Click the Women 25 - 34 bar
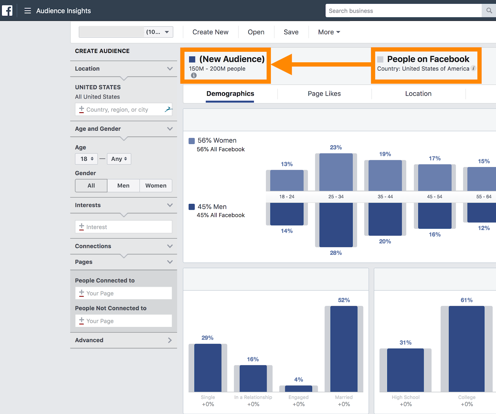496x414 pixels. coord(336,172)
